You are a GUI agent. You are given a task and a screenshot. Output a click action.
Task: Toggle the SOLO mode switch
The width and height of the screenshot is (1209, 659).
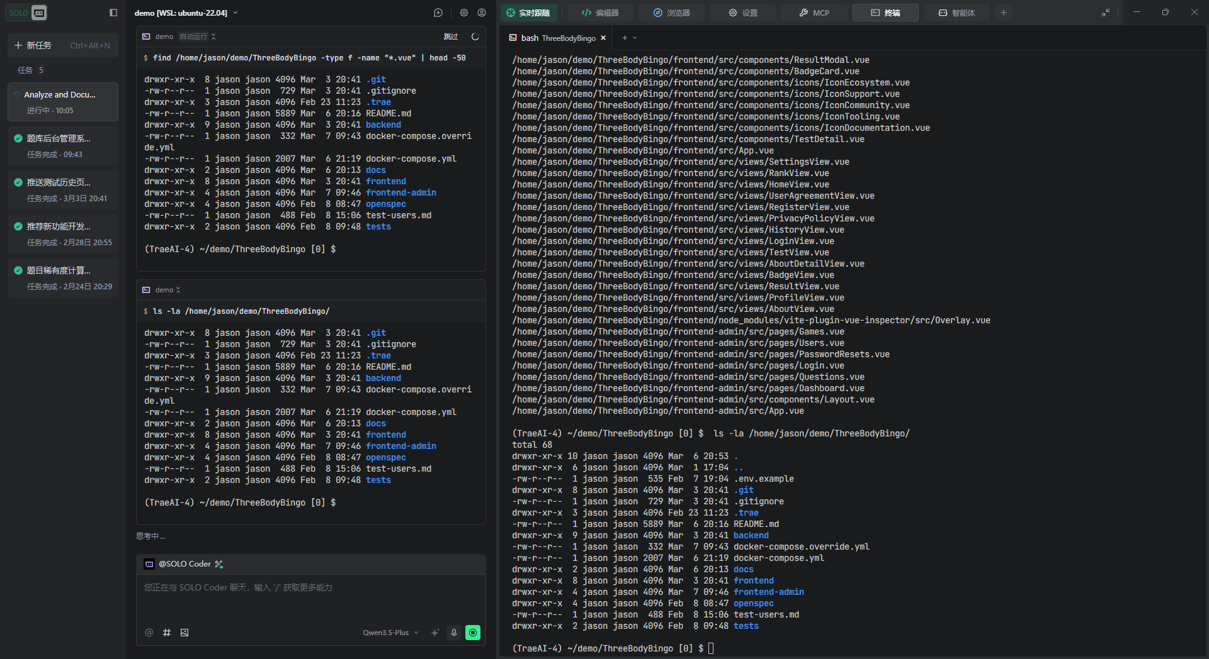[x=26, y=13]
